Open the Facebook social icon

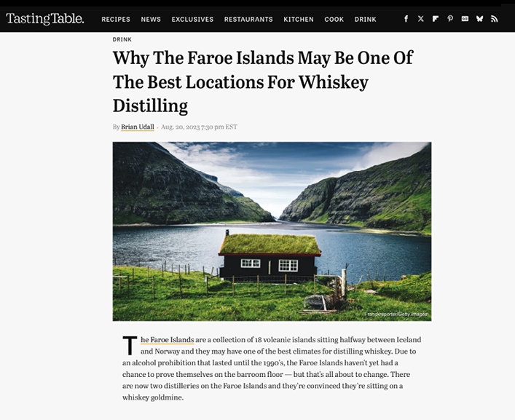tap(406, 19)
